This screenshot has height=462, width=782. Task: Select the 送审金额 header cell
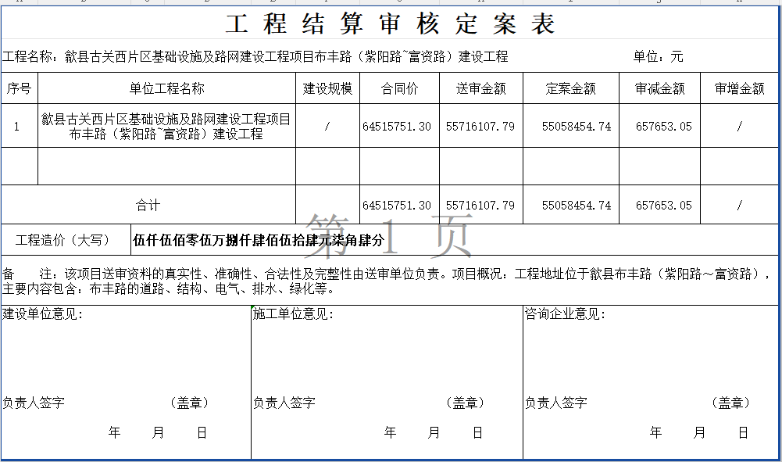480,89
